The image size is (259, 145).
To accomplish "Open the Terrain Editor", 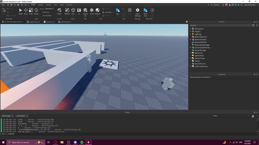I will (59, 12).
